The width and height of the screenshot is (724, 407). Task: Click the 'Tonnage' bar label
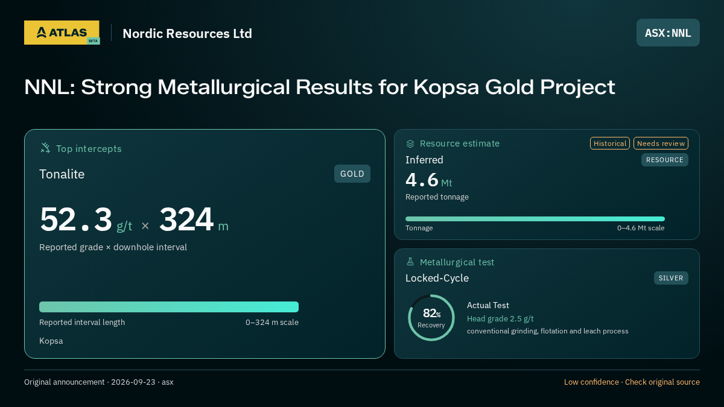coord(419,228)
